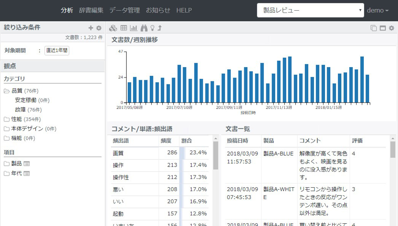Click the binoculars search icon
Viewport: 398px width, 226px height.
tap(144, 28)
